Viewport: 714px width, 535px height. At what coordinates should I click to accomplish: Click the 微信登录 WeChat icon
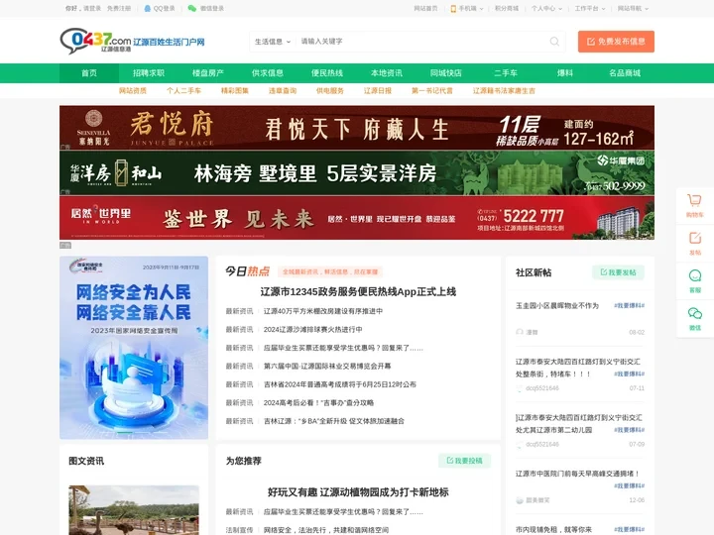[x=192, y=8]
